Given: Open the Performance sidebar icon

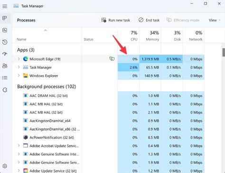Looking at the screenshot, I should [x=5, y=30].
